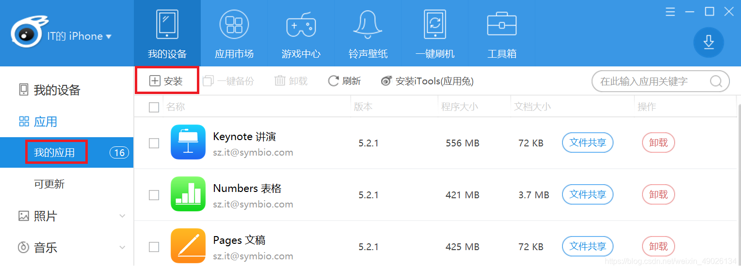The width and height of the screenshot is (741, 270).
Task: Uninstall Pages with its 卸载 button
Action: [x=659, y=246]
